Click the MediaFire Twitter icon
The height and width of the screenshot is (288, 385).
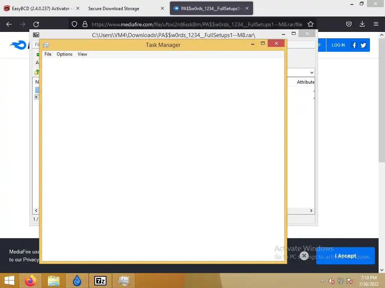tap(364, 45)
